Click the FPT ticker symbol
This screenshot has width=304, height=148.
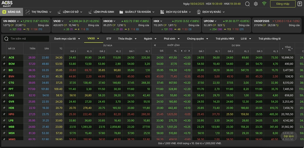11,89
